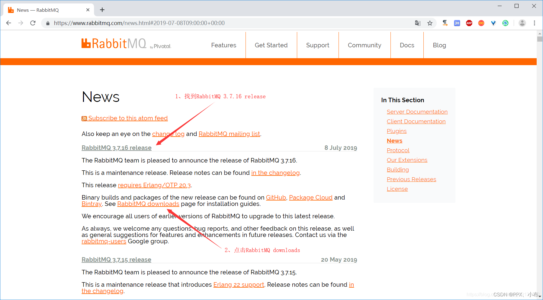The image size is (543, 300).
Task: Open the RabbitMQ 3.7.16 release heading
Action: point(117,148)
